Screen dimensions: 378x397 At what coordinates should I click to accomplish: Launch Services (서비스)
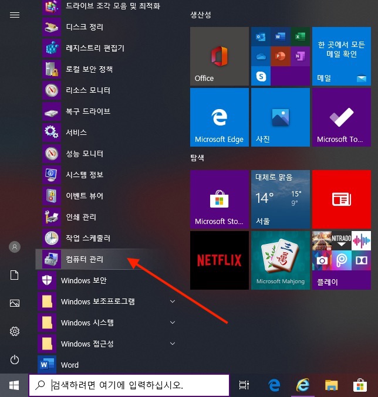coord(106,133)
